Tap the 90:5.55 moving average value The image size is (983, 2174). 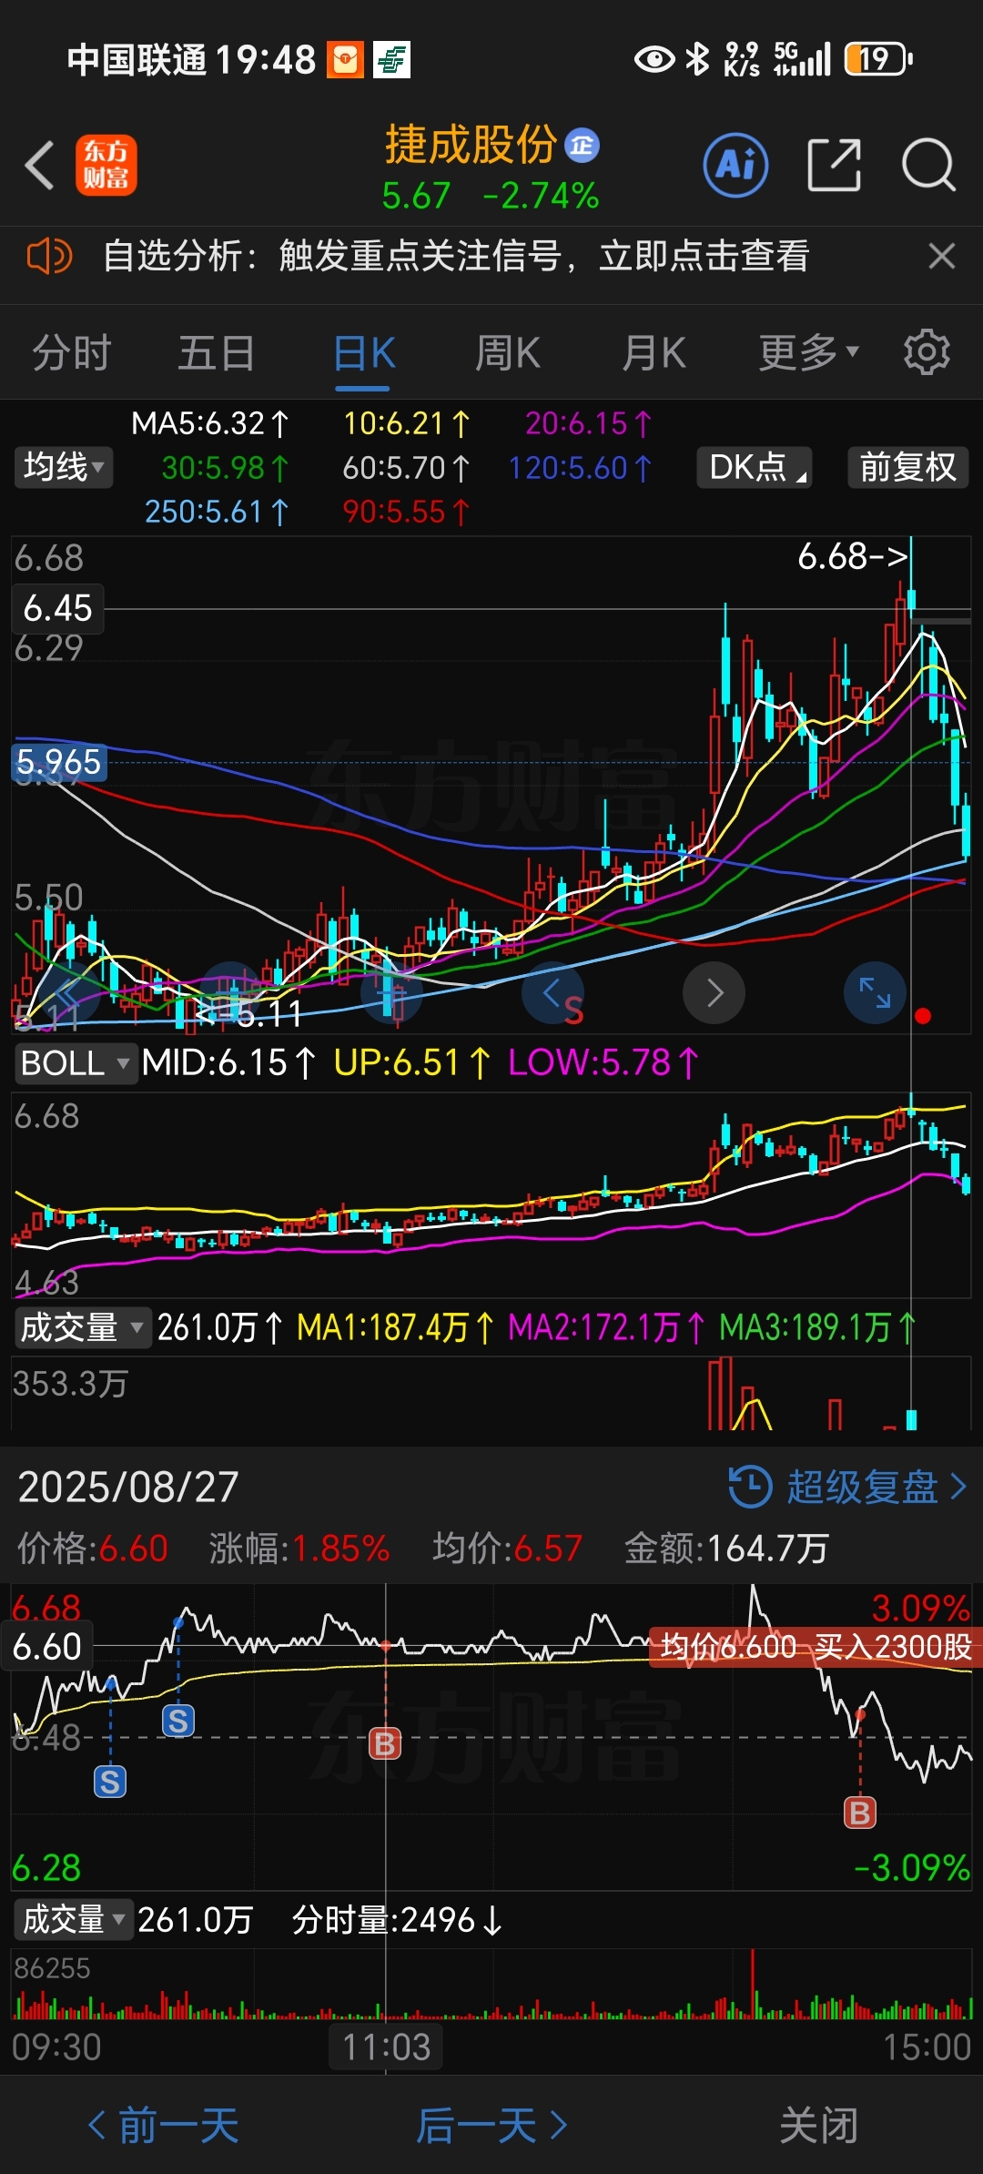[406, 512]
